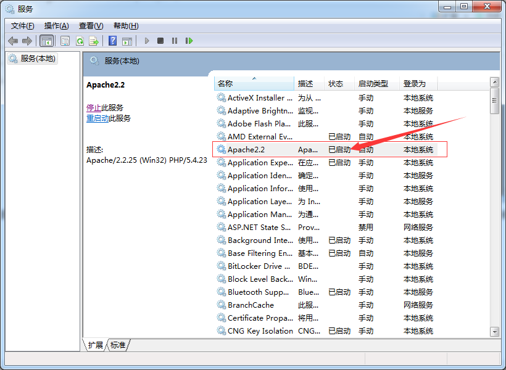Screen dimensions: 506x370
Task: Click the 网络服务 logon cell of BranchCache
Action: 418,305
